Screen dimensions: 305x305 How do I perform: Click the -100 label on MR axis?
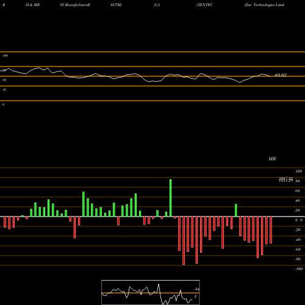(299, 269)
